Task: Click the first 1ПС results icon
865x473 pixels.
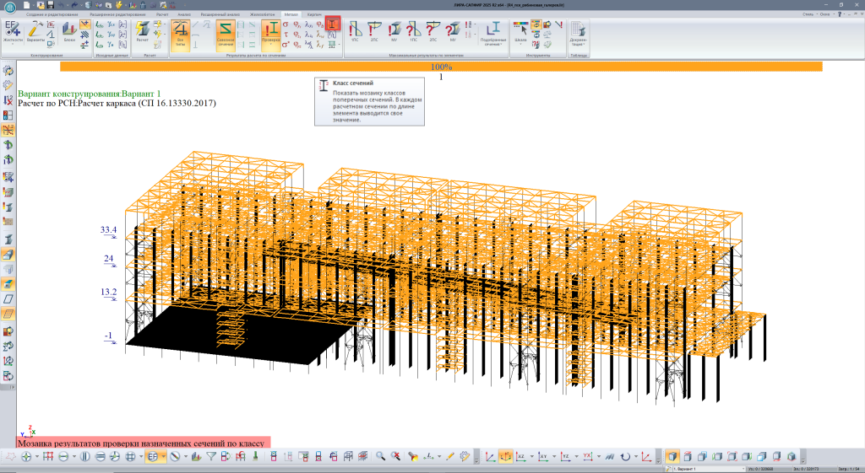Action: (x=354, y=32)
